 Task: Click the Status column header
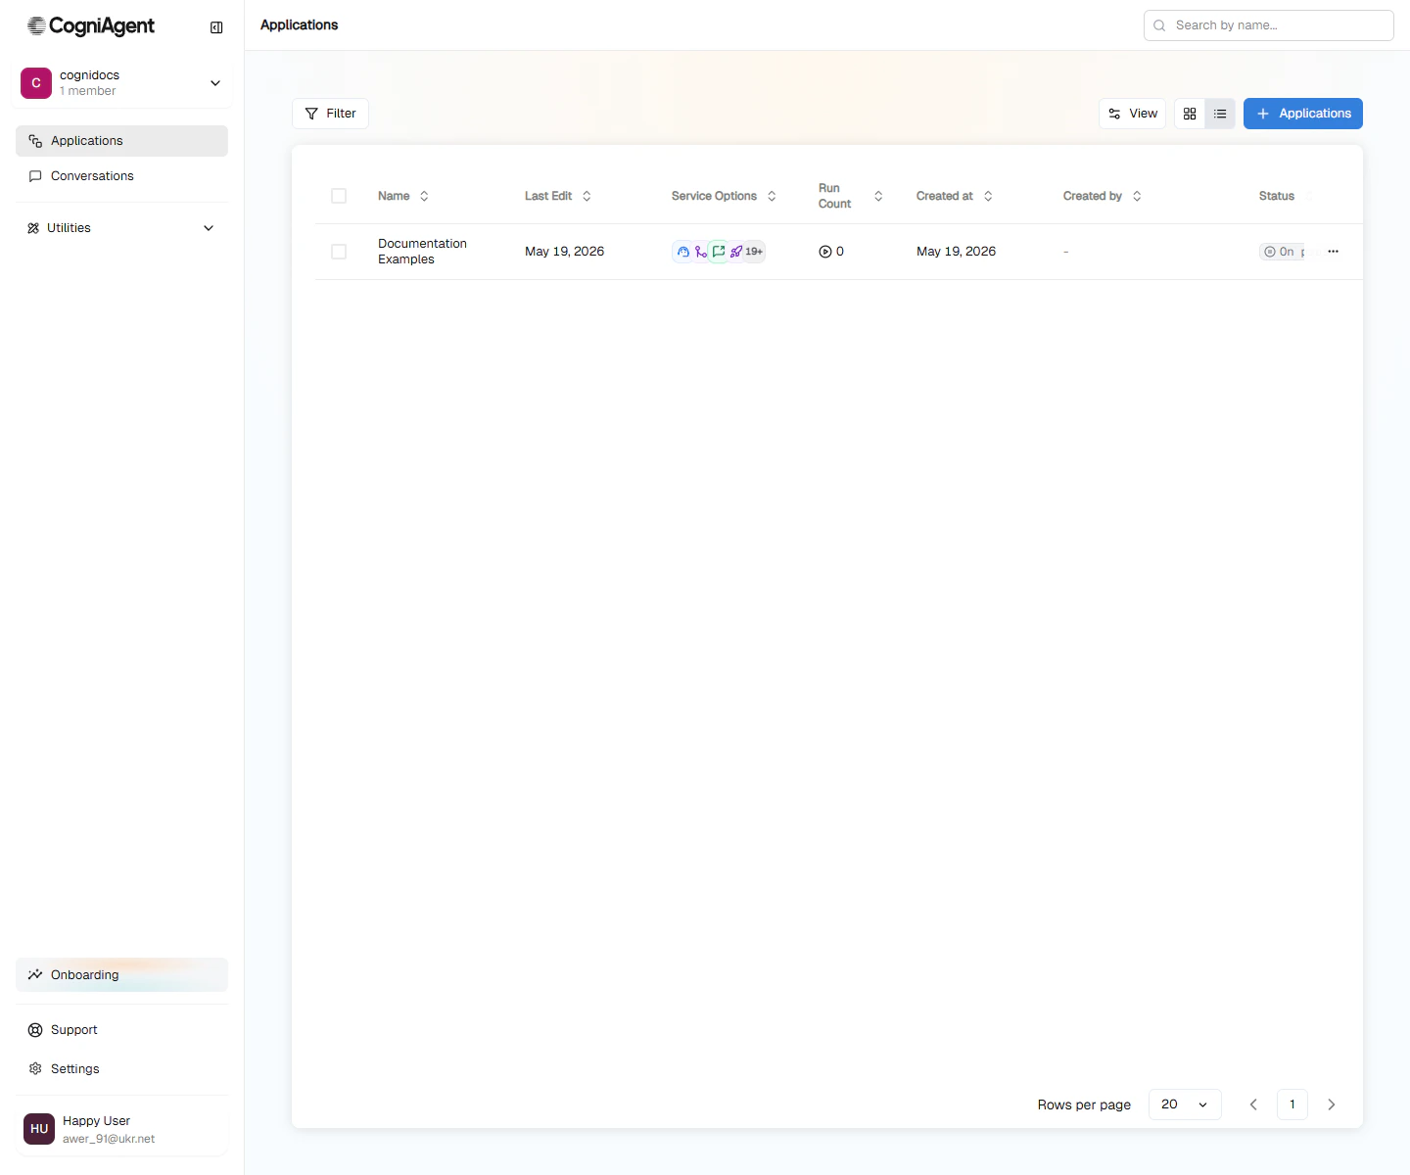tap(1277, 196)
